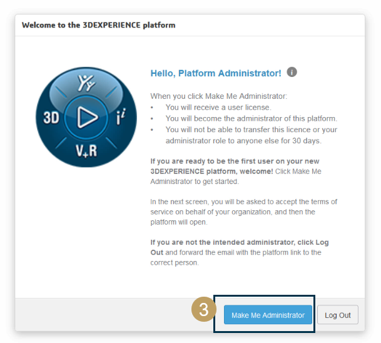The image size is (381, 343).
Task: Click 'Welcome to the 3DEXPERIENCE platform' title
Action: coord(98,25)
